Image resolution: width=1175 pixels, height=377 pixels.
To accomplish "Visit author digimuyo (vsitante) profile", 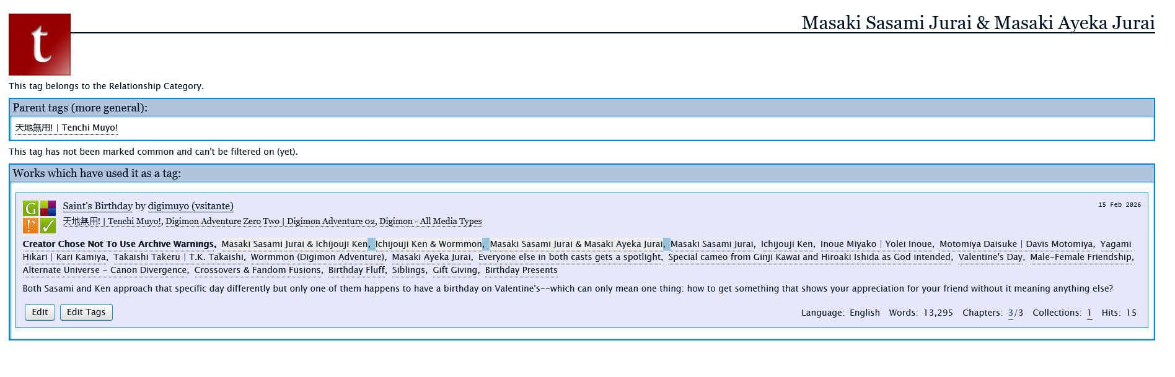I will 190,206.
